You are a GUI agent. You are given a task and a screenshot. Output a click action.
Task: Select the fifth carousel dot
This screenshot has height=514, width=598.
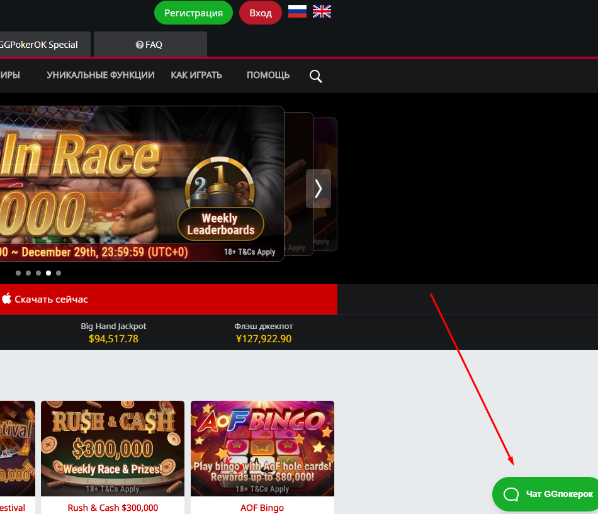click(59, 273)
